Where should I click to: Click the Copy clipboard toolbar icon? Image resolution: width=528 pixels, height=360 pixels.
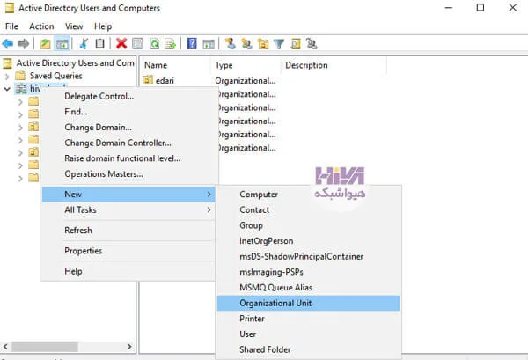[x=99, y=44]
